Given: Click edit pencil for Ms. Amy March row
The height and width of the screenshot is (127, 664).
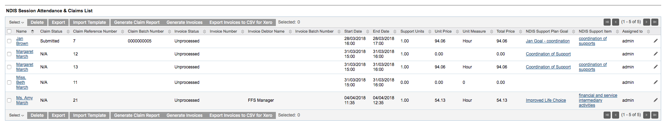Looking at the screenshot, I should (656, 100).
